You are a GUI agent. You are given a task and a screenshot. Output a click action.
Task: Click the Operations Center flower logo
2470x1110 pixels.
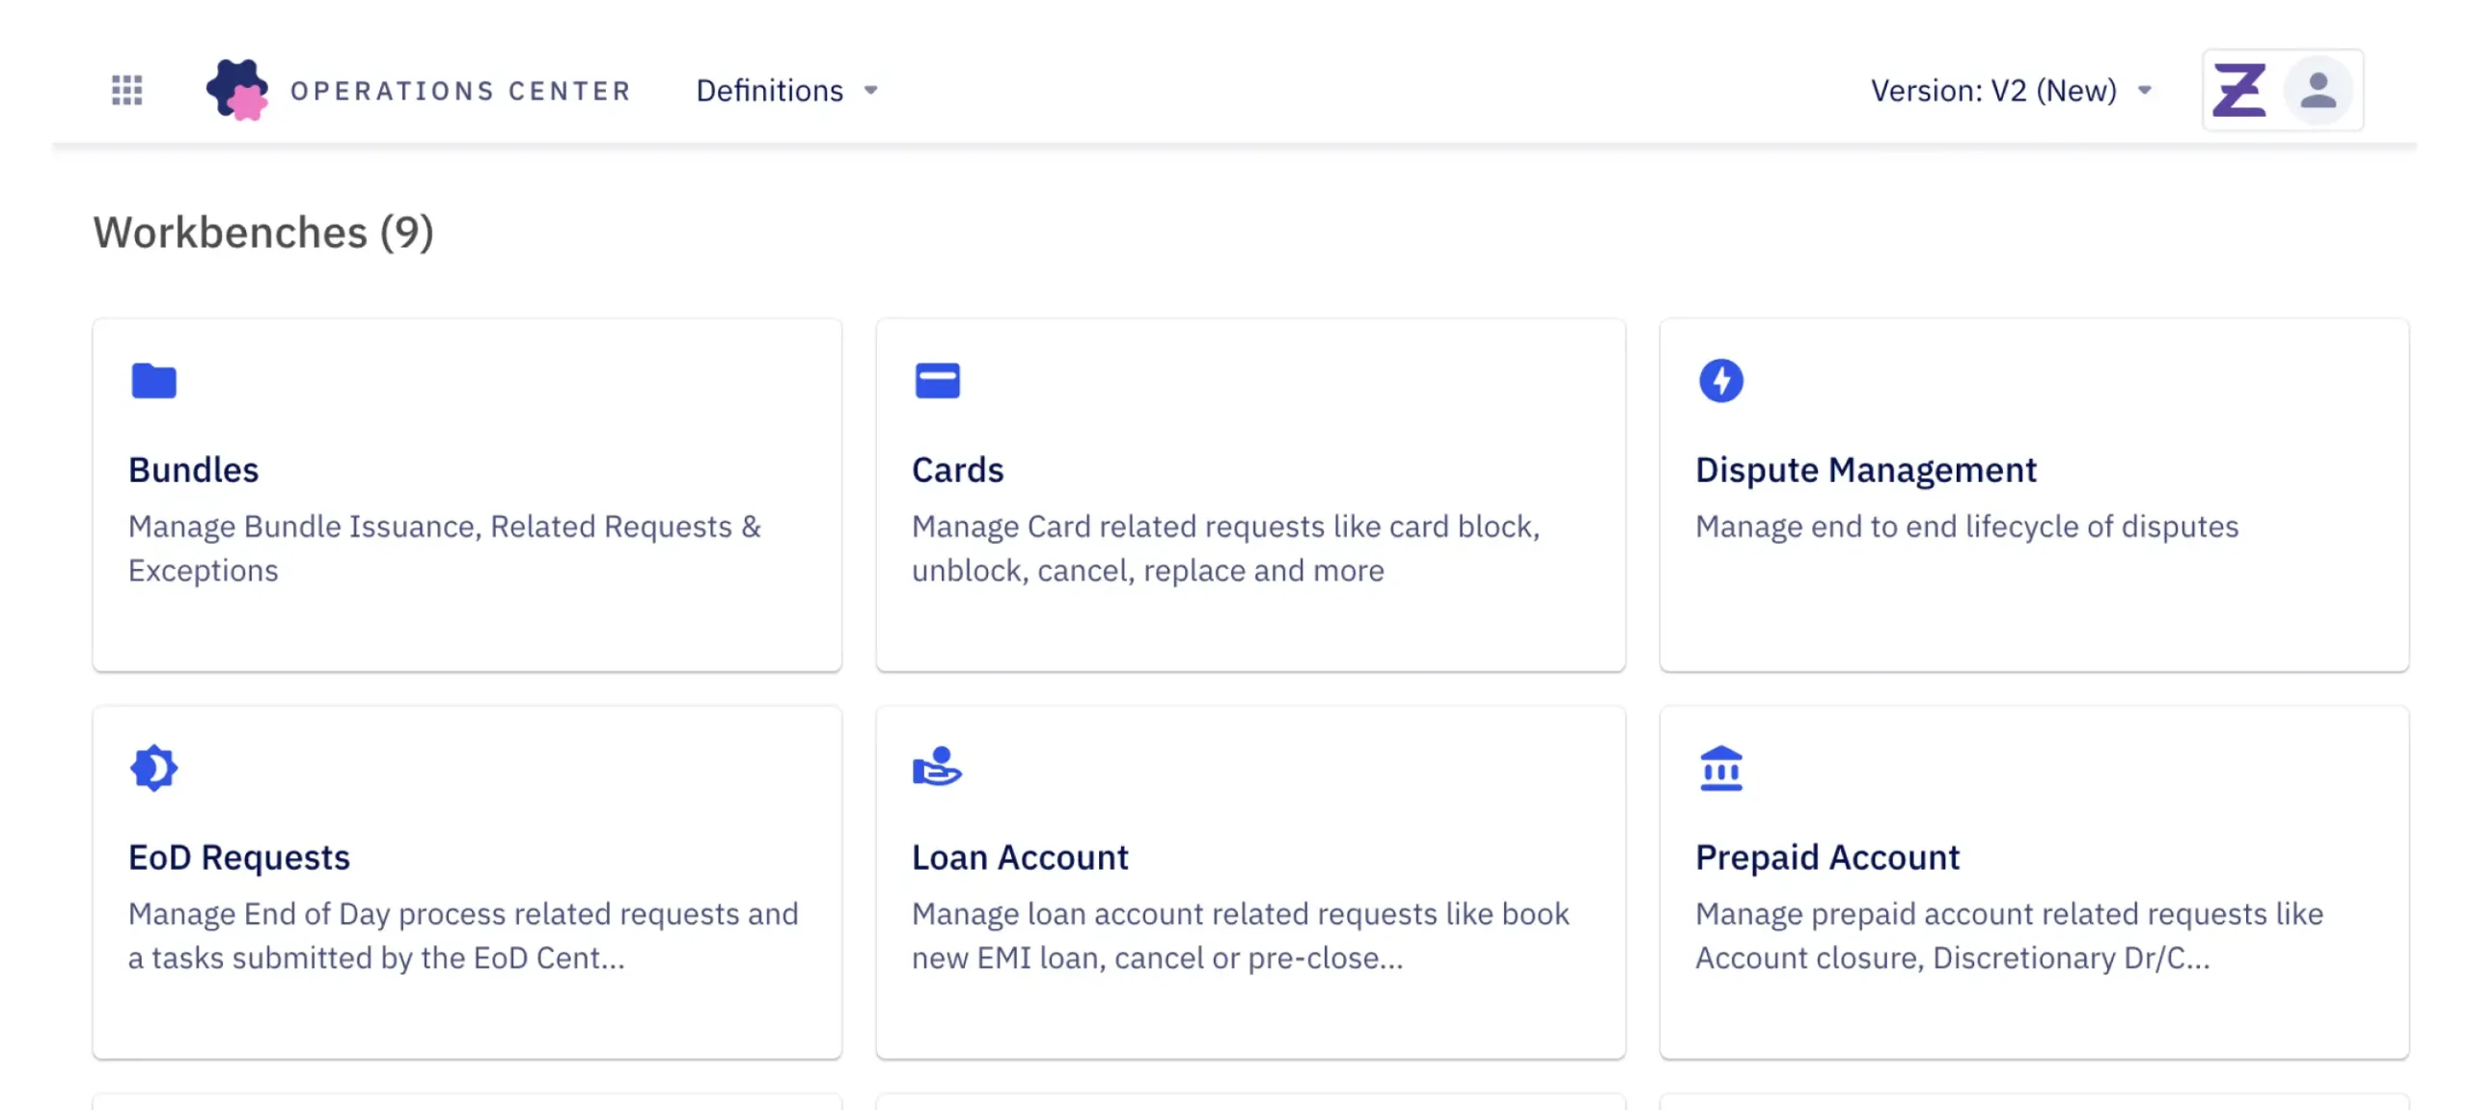[237, 90]
